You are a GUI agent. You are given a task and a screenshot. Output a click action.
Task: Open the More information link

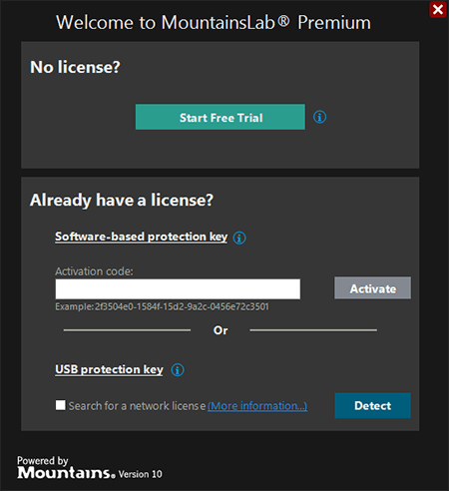click(x=257, y=406)
